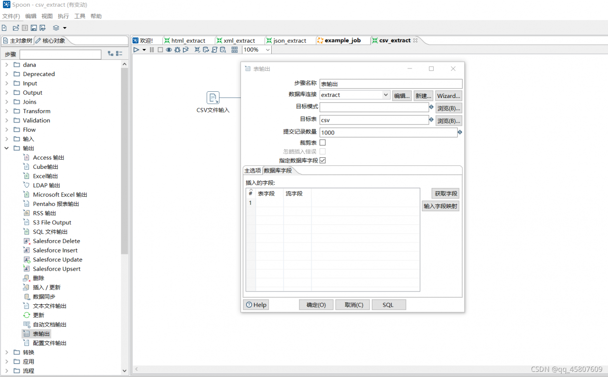This screenshot has width=608, height=377.
Task: Select the CSV文件输入 step icon on canvas
Action: point(213,98)
